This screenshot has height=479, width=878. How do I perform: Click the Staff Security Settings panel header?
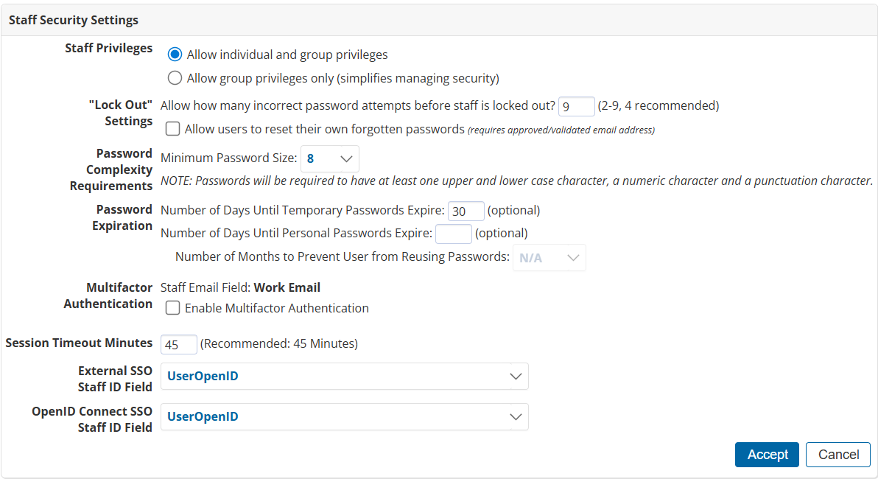[x=74, y=20]
